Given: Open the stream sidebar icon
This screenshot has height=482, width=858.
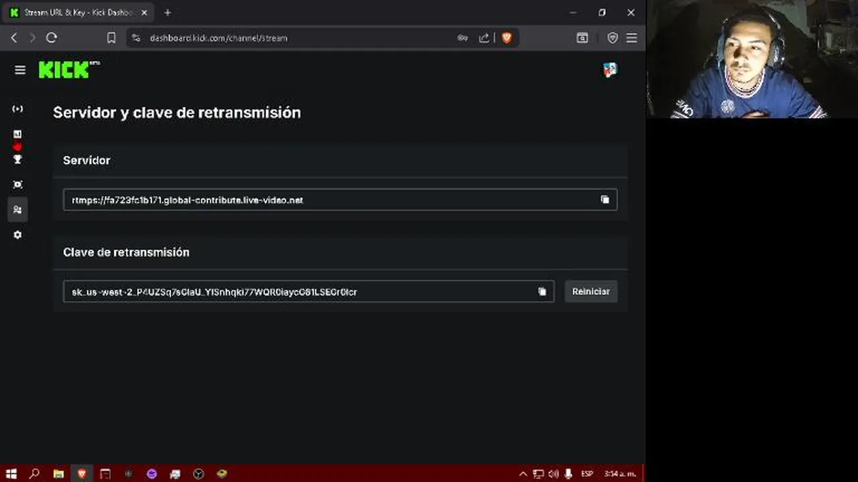Looking at the screenshot, I should [17, 109].
